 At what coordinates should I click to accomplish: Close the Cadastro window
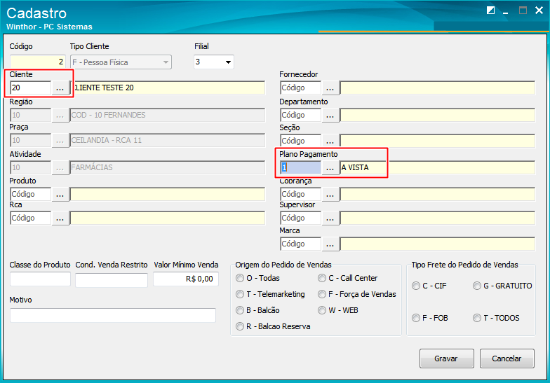(539, 11)
